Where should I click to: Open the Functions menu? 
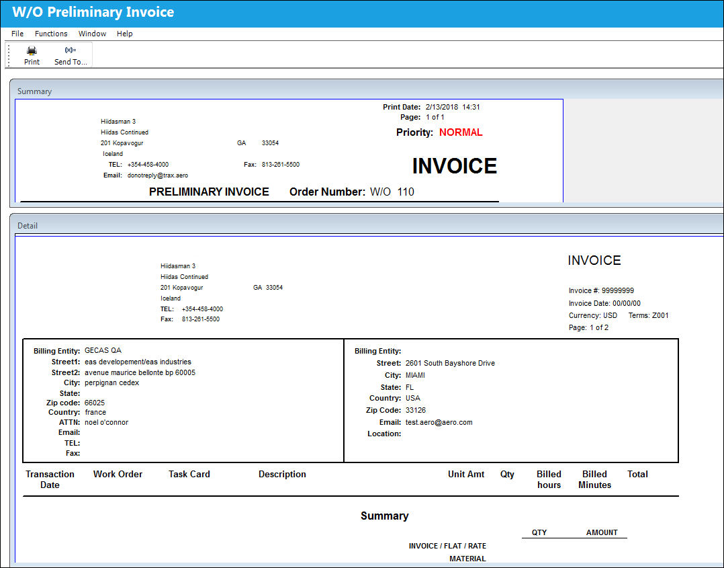click(x=51, y=34)
